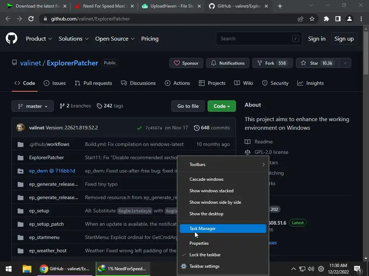Click folder icon of .github/workflows row
Screen dimensions: 369x276
[21, 144]
